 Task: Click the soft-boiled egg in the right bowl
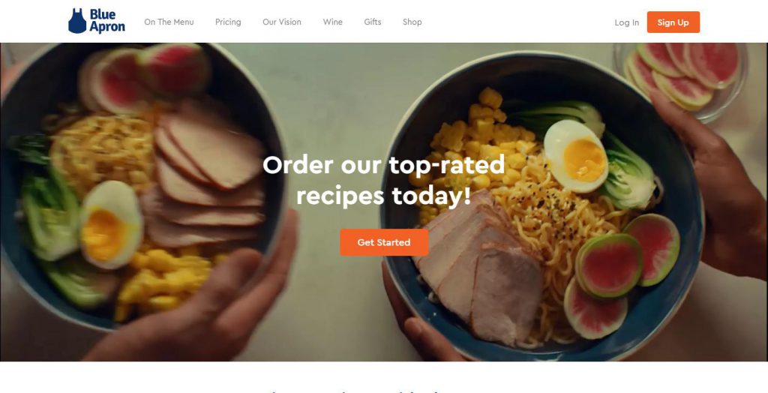coord(575,155)
